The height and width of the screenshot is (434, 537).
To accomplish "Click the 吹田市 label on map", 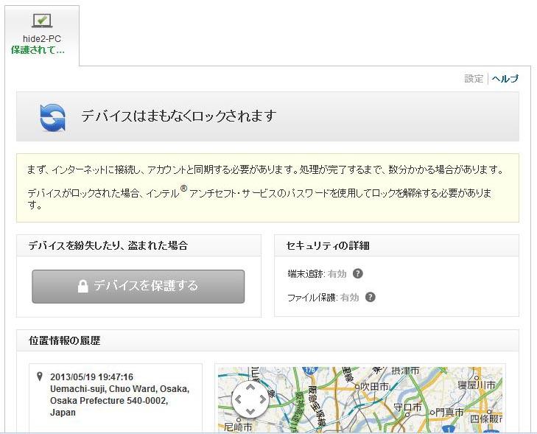I will coord(374,386).
